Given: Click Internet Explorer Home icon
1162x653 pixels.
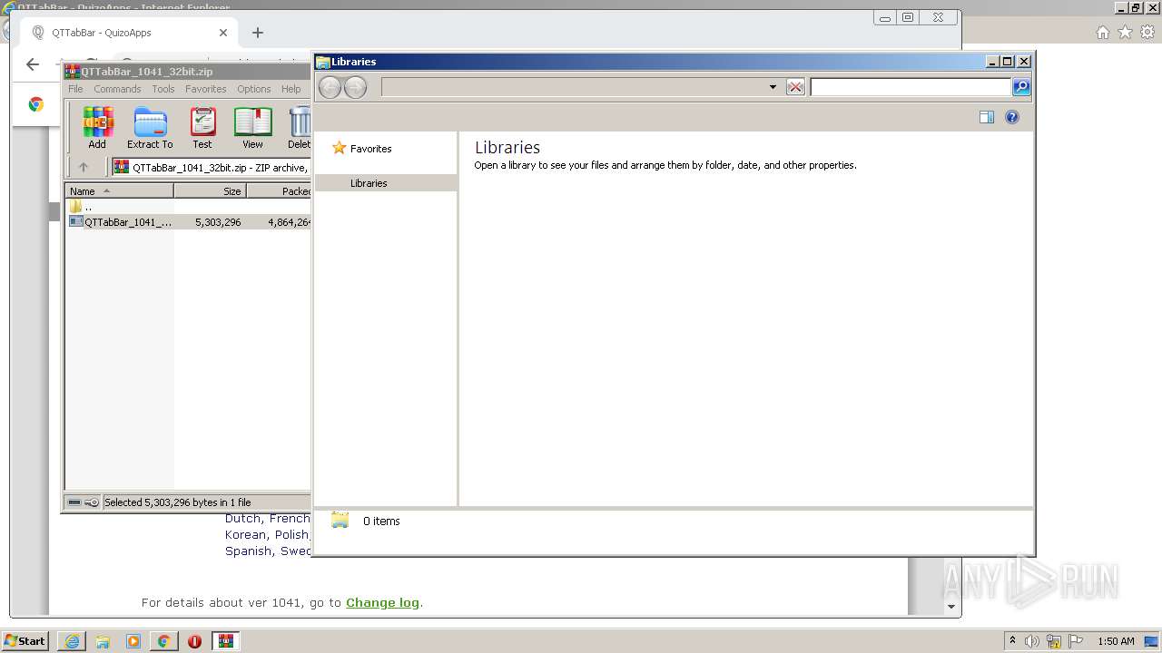Looking at the screenshot, I should coord(1102,33).
